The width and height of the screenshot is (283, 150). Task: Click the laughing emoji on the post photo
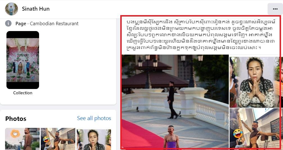[238, 133]
